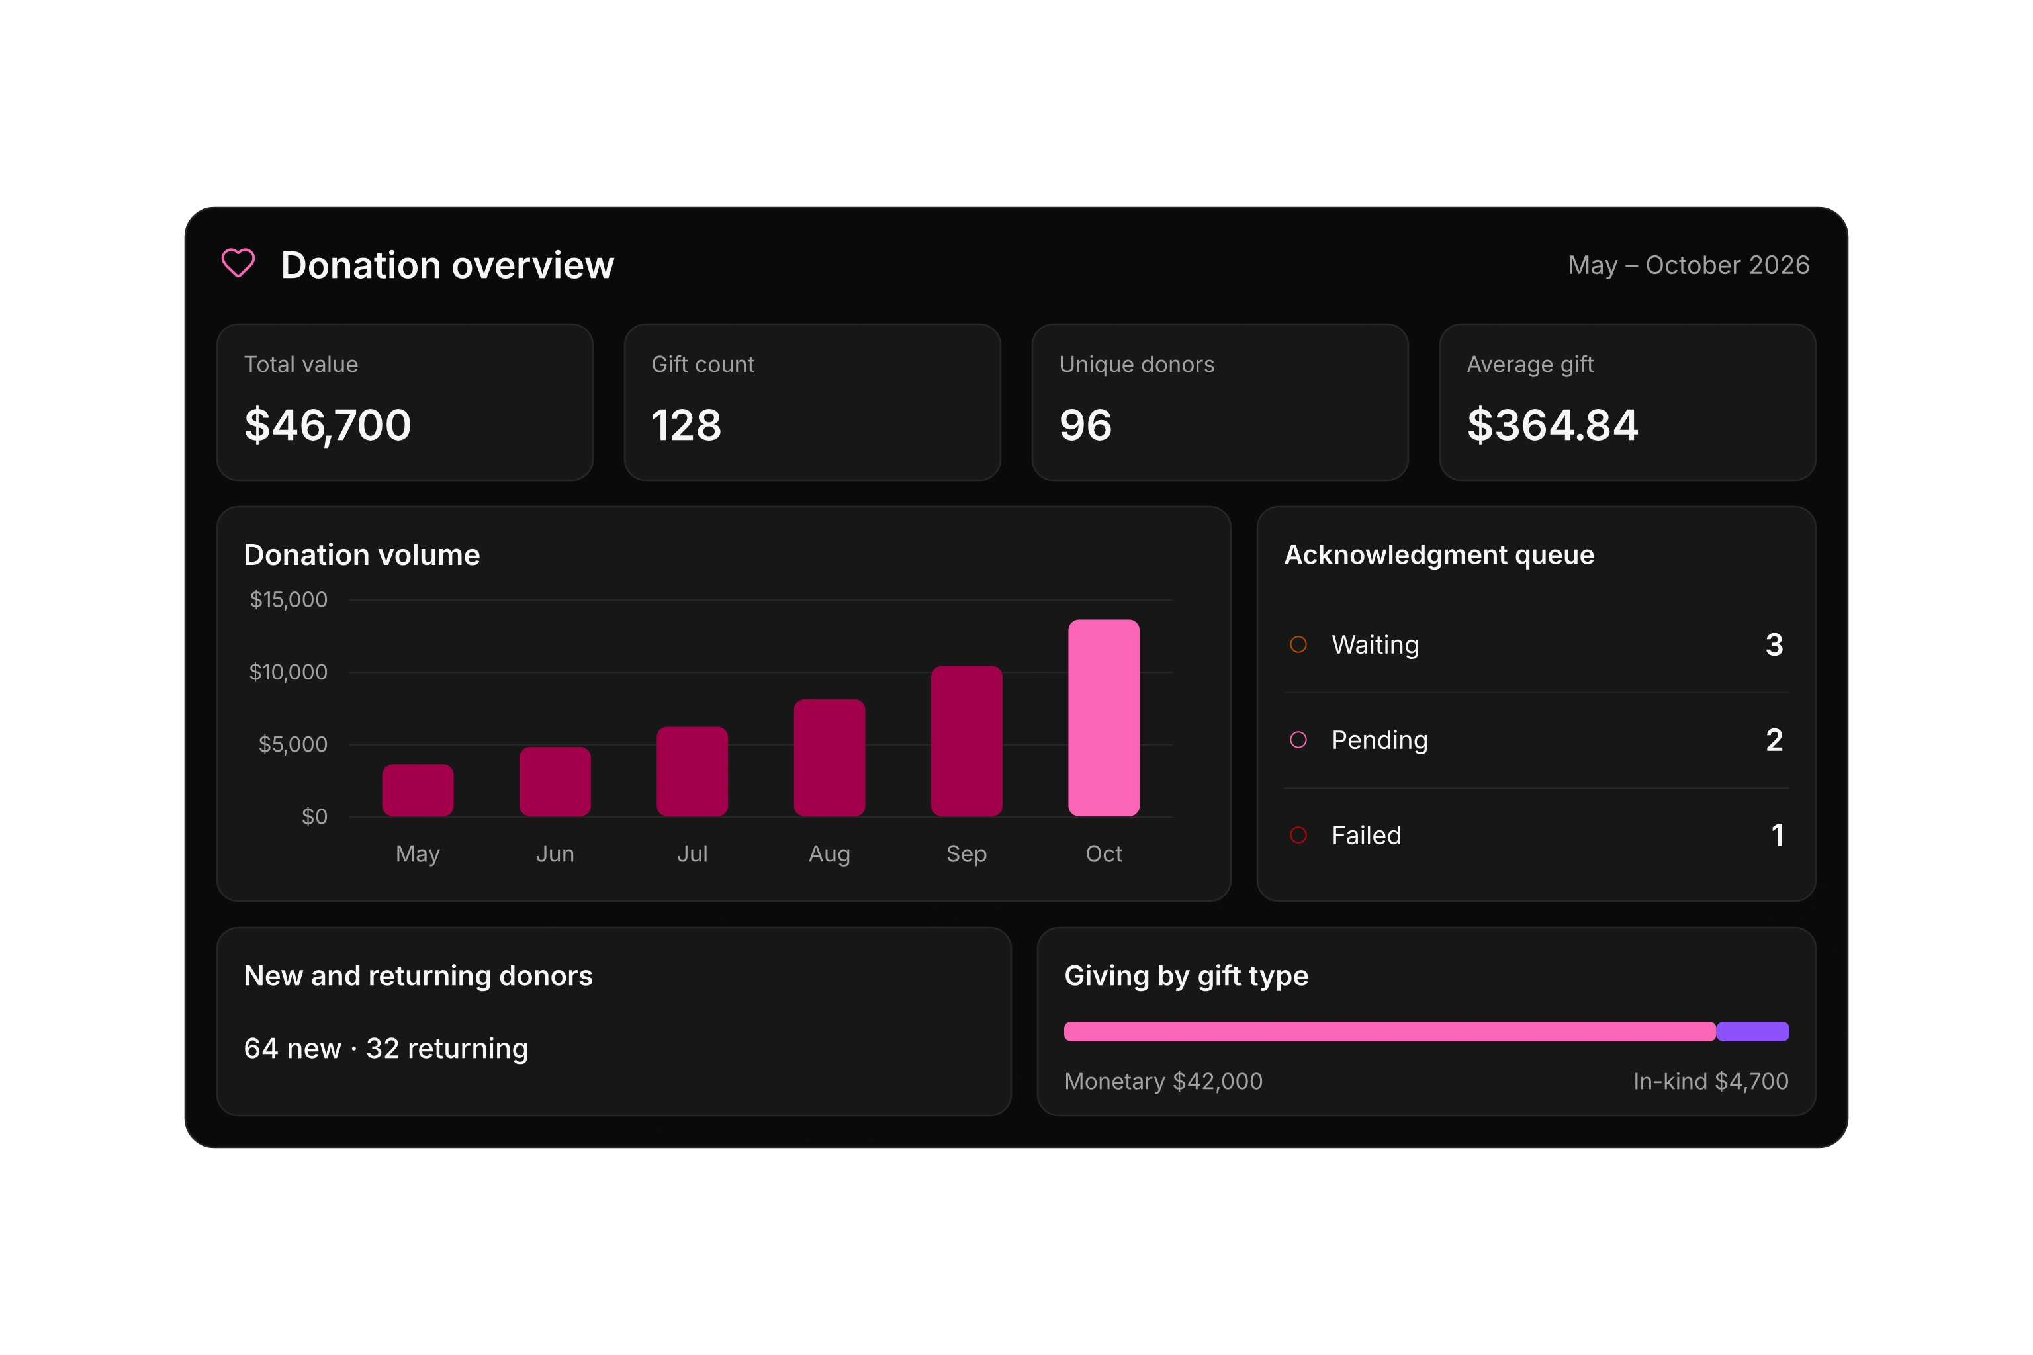2033x1355 pixels.
Task: Click the "Giving by gift type" heading
Action: tap(1186, 976)
